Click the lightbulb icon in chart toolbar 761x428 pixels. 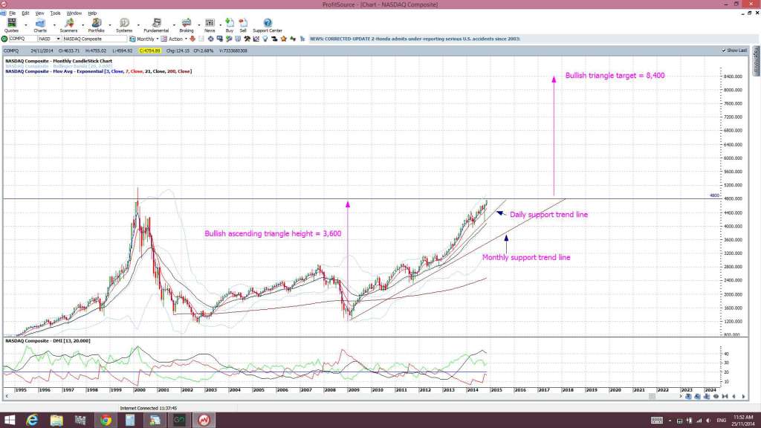click(x=265, y=39)
